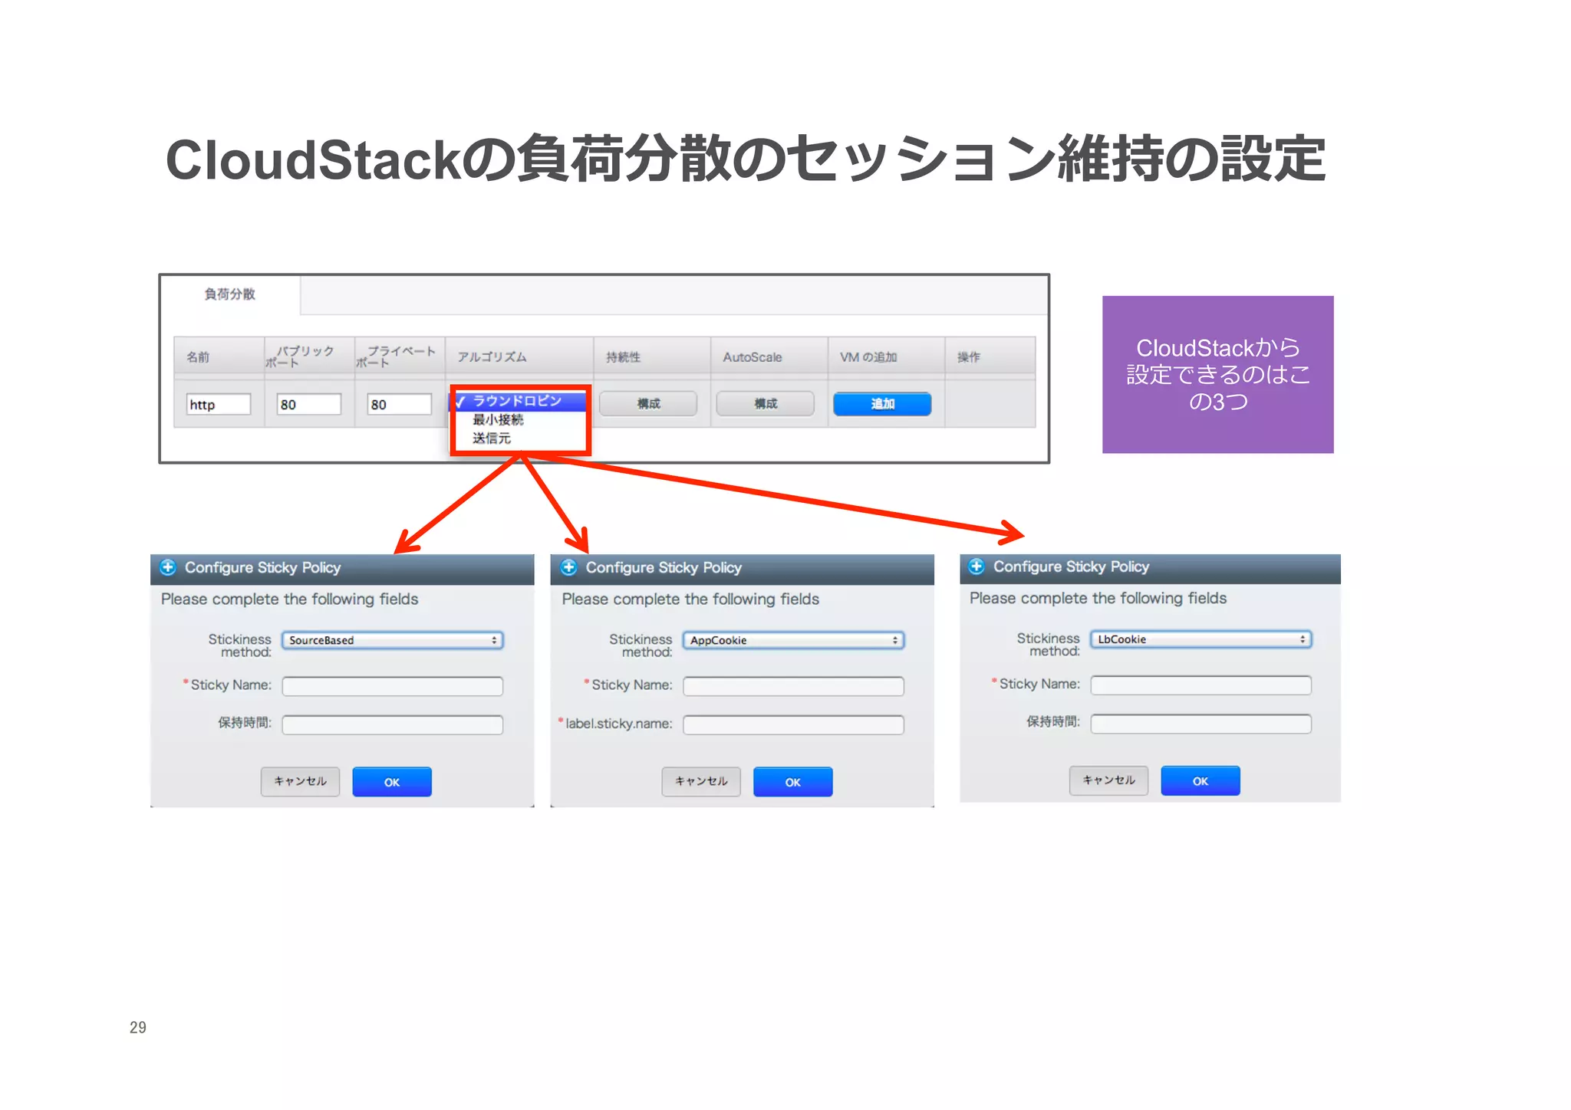This screenshot has height=1110, width=1571.
Task: Click plus icon on AppCookie sticky dialog
Action: (568, 567)
